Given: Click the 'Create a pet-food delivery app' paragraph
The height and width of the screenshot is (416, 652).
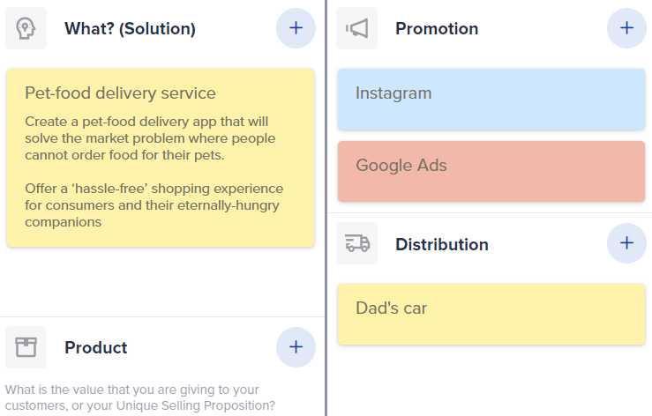Looking at the screenshot, I should (x=150, y=138).
